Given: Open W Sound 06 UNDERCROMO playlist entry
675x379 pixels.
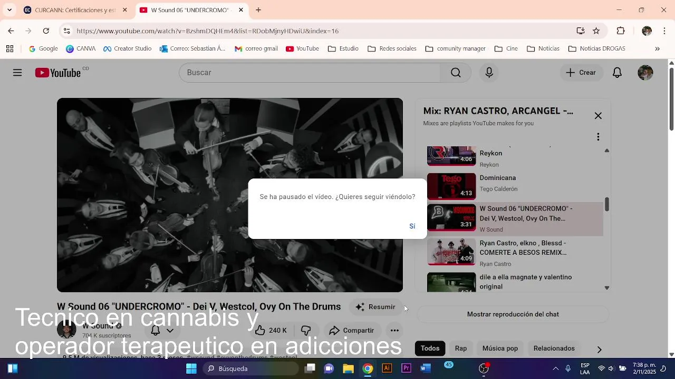Looking at the screenshot, I should 515,219.
